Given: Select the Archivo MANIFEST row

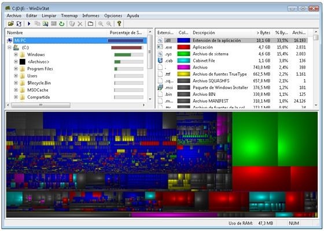Looking at the screenshot, I should pyautogui.click(x=233, y=101).
